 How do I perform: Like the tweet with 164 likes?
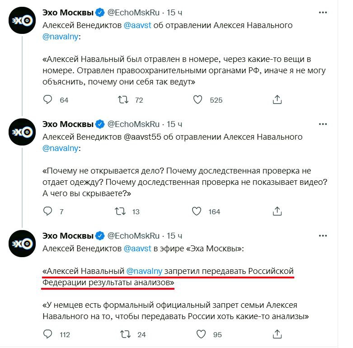click(x=196, y=211)
